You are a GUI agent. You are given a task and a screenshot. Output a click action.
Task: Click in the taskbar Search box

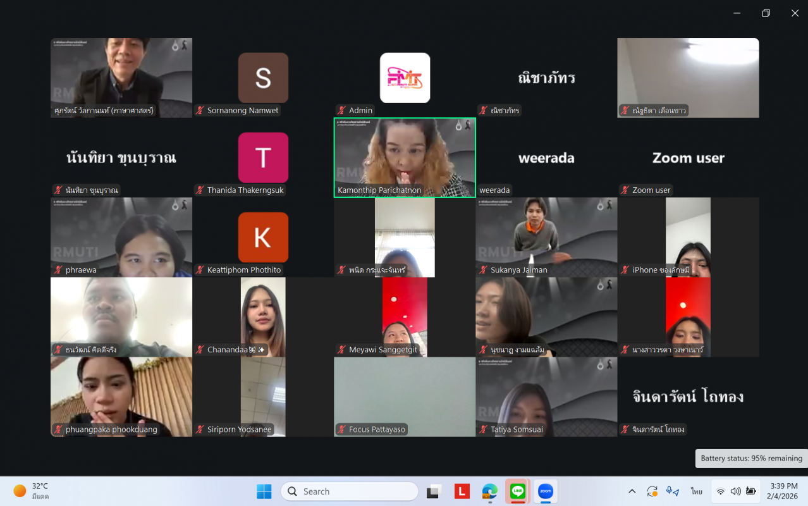(x=349, y=491)
